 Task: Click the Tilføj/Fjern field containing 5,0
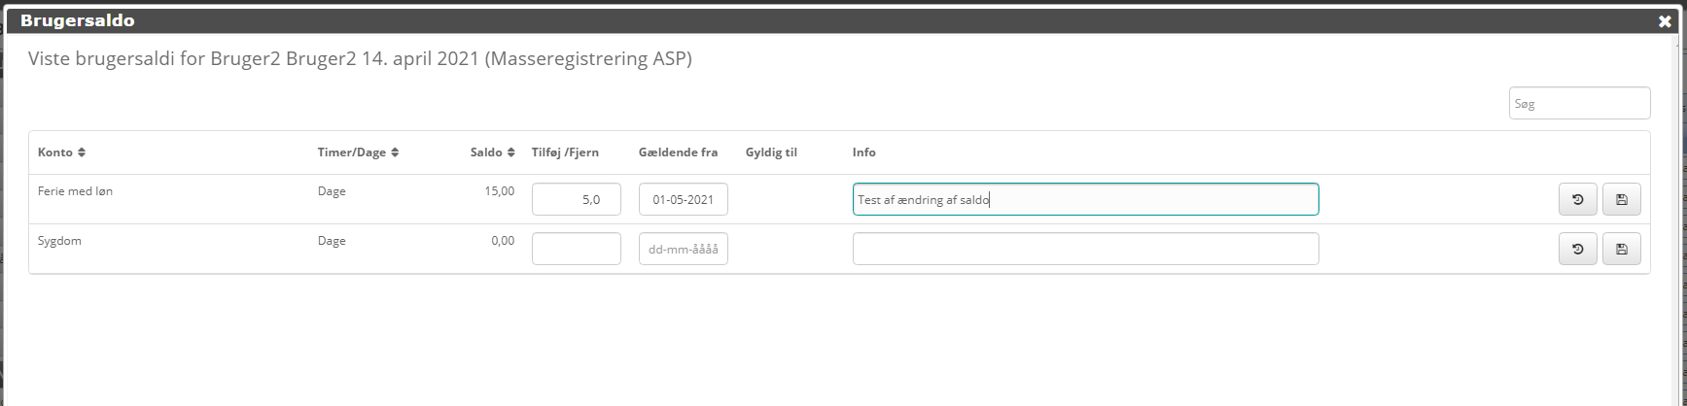tap(576, 200)
